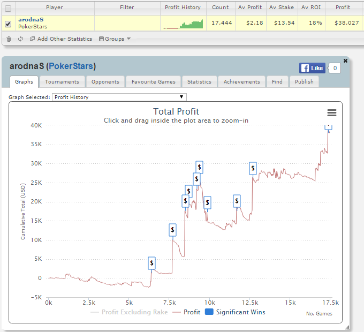The image size is (364, 332).
Task: Click the significant win marker near 7.7k games
Action: tap(172, 230)
